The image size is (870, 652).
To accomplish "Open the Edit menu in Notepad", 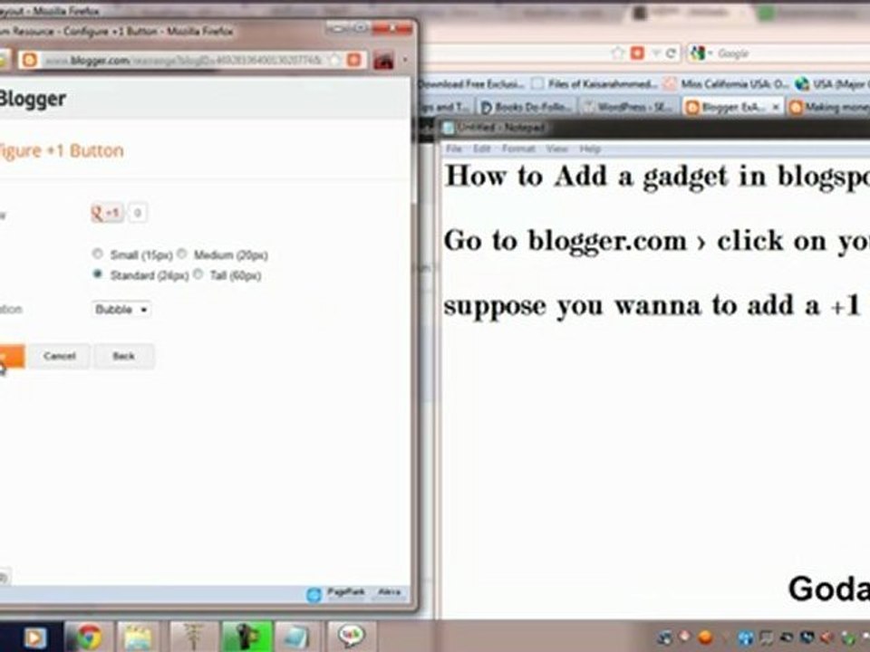I will 481,149.
